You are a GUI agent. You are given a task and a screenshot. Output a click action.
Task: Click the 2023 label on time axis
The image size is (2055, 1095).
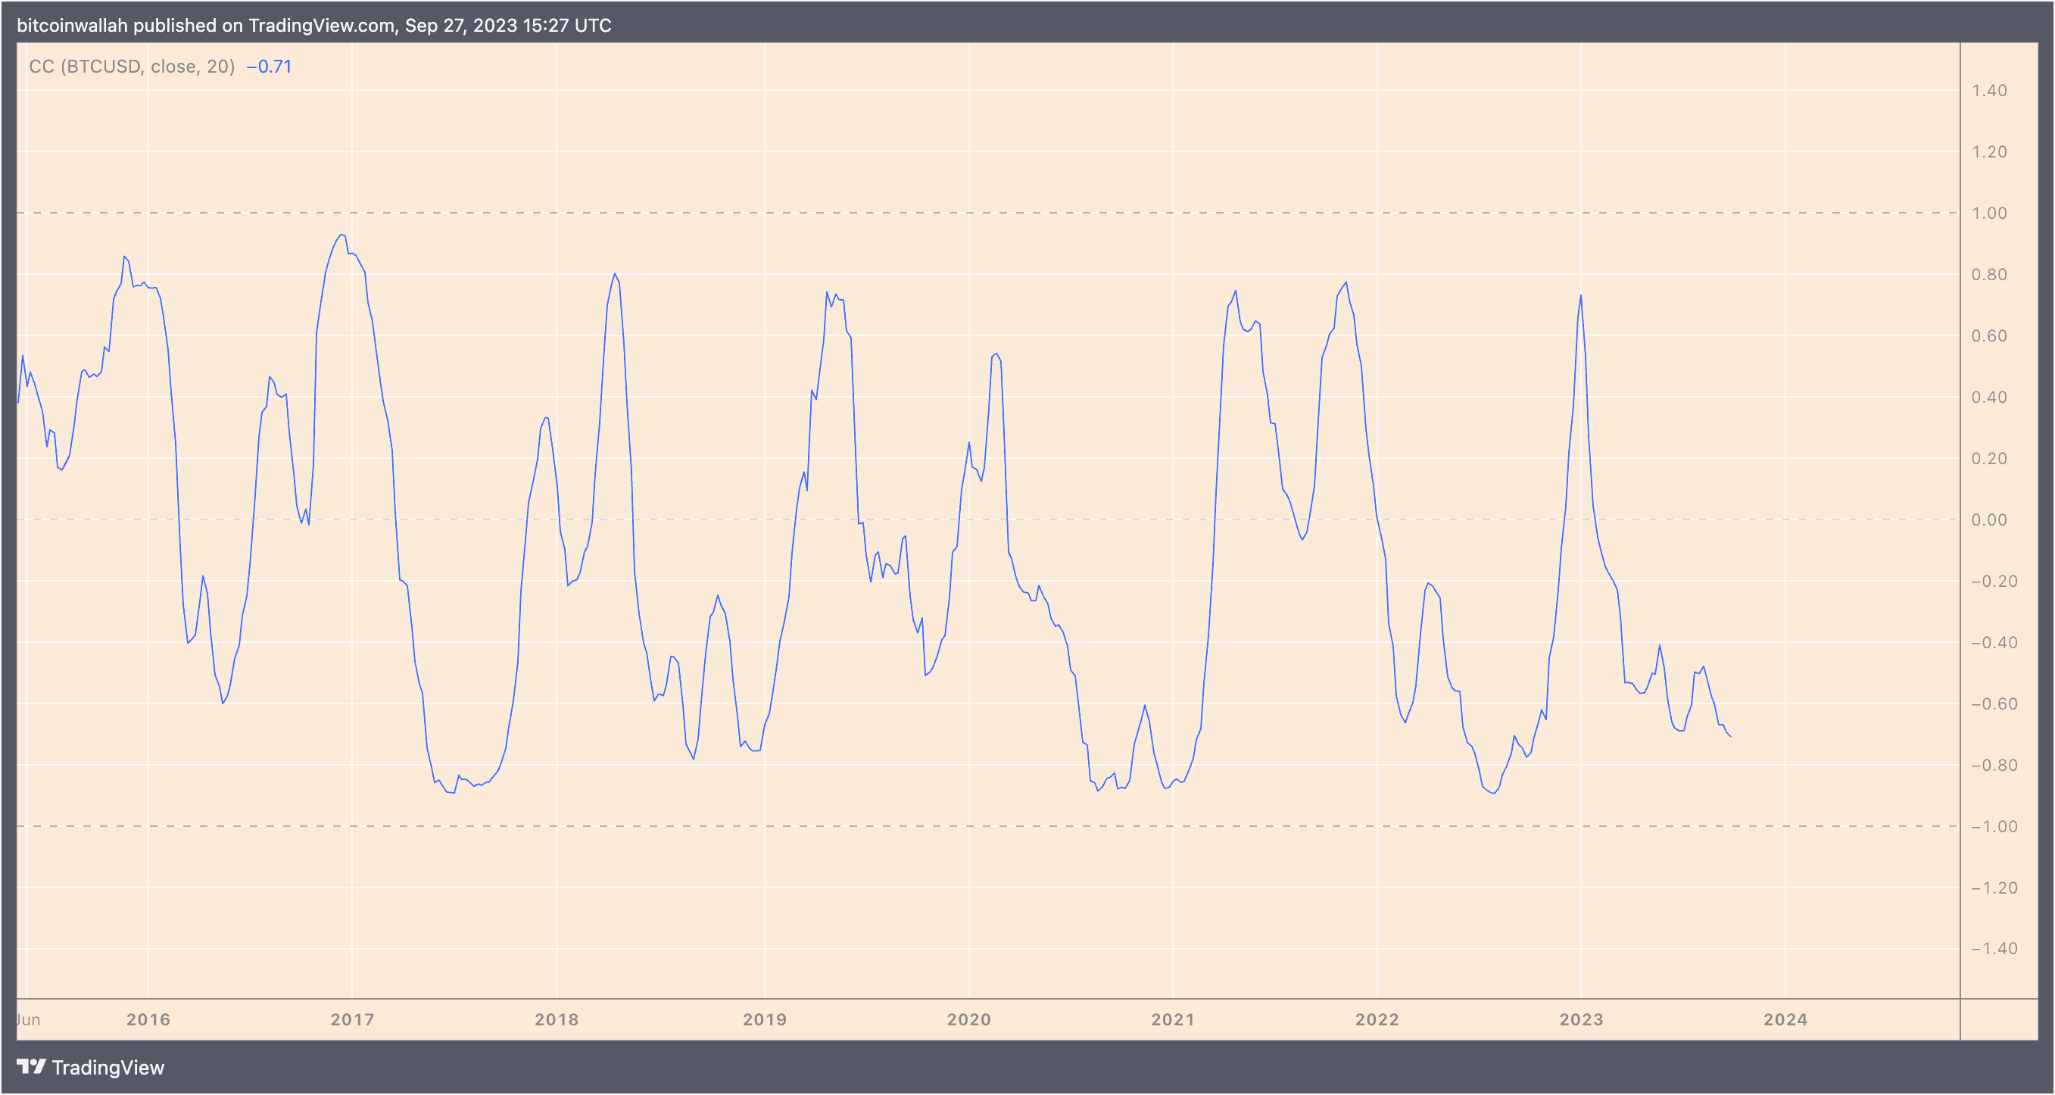[1582, 1019]
